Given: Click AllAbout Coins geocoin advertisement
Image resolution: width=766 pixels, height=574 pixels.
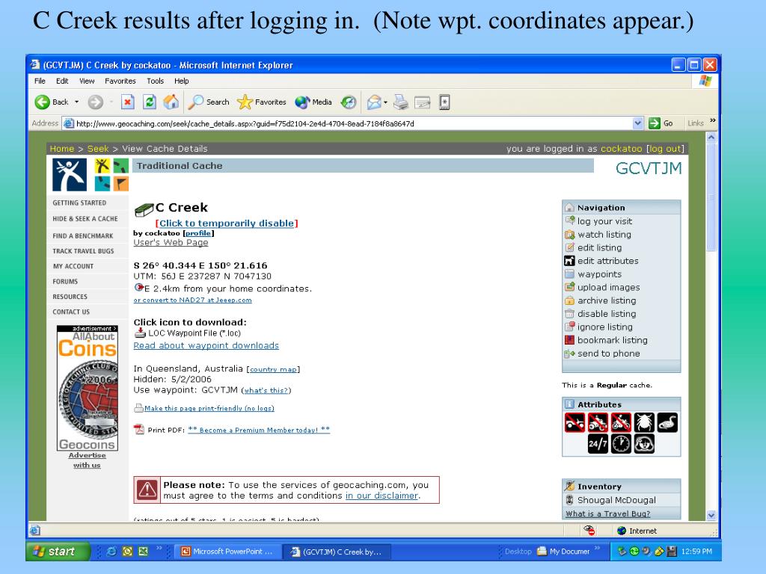Looking at the screenshot, I should coord(87,388).
